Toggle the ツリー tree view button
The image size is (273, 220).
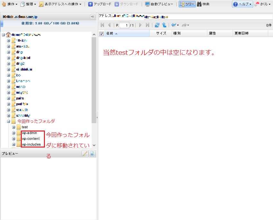click(x=187, y=4)
